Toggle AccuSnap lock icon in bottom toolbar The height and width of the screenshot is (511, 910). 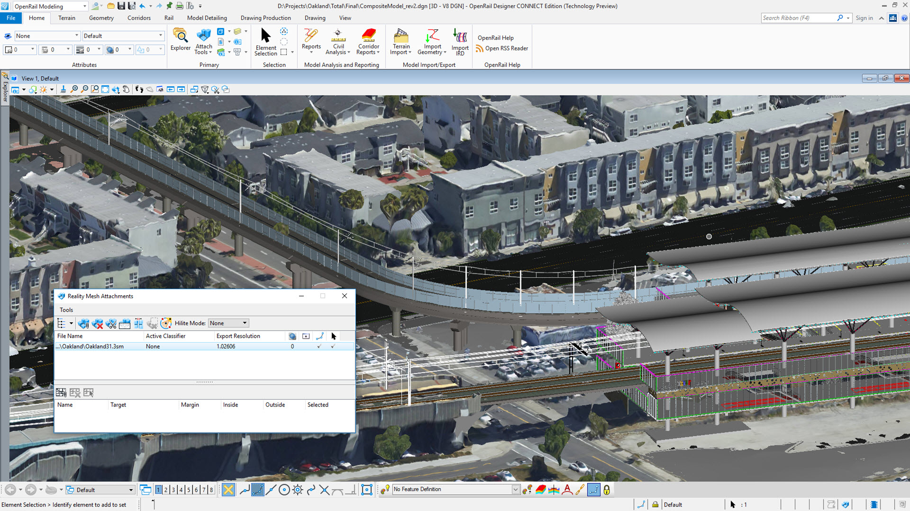point(606,490)
